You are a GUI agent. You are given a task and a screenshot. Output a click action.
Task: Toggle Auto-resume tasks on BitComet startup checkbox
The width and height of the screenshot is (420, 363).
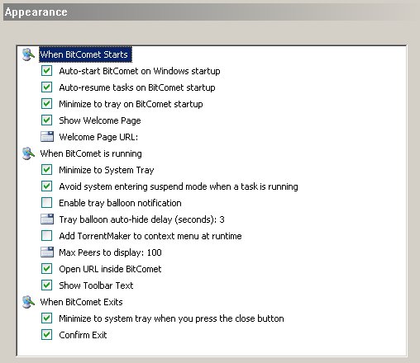tap(46, 87)
